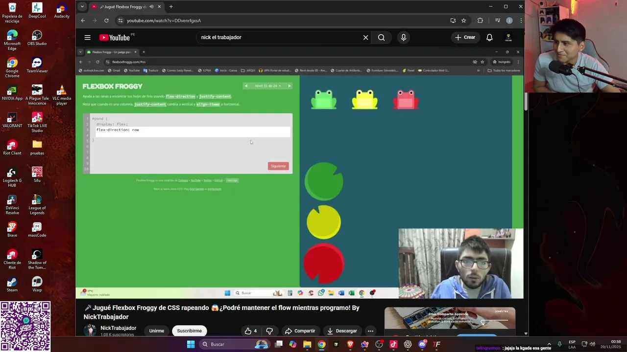This screenshot has height=352, width=627.
Task: Click the Compartir share button
Action: (300, 331)
